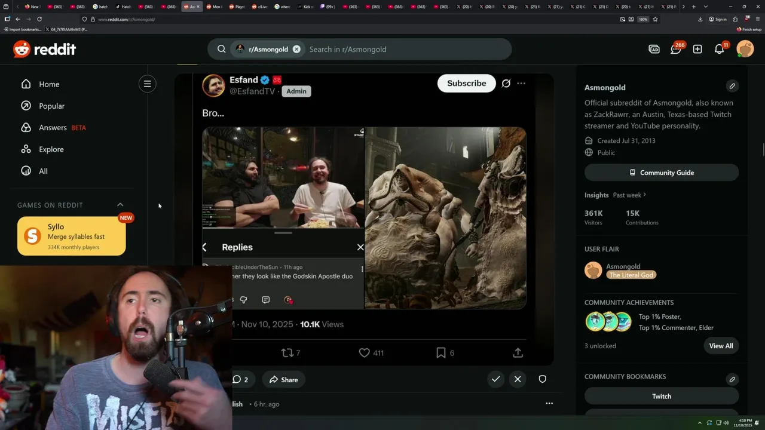The height and width of the screenshot is (430, 765).
Task: Click the retweet icon showing 7
Action: [x=287, y=353]
